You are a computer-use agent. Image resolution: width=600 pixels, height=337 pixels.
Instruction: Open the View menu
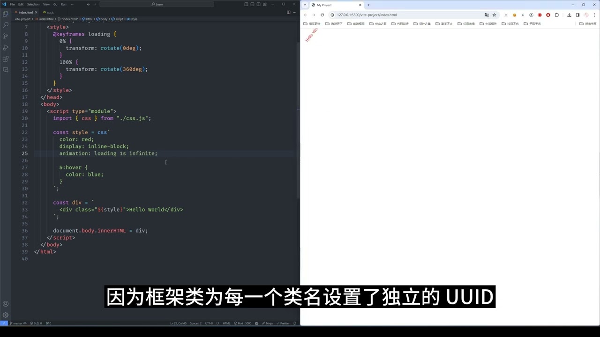pos(46,4)
